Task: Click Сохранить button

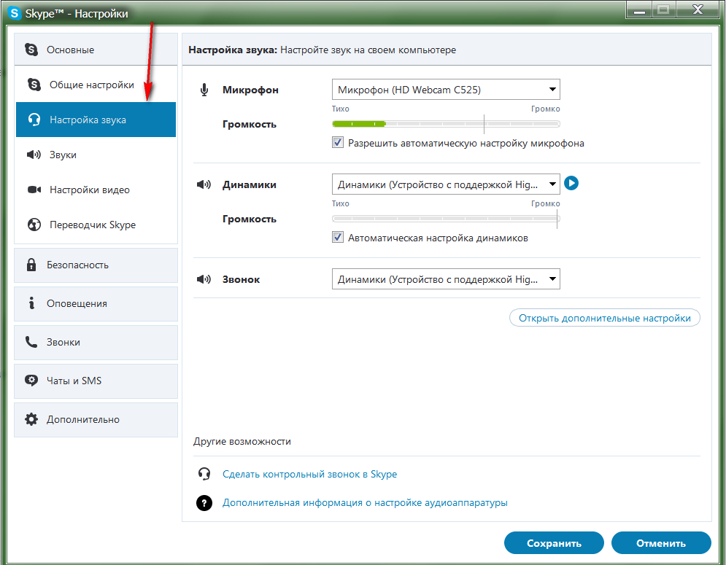Action: pyautogui.click(x=554, y=543)
